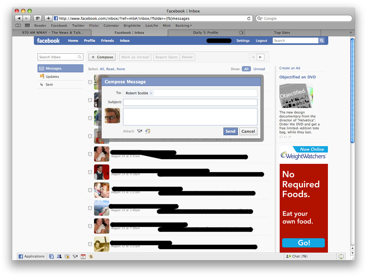The height and width of the screenshot is (277, 367).
Task: Go forward with Safari's forward arrow
Action: point(27,18)
